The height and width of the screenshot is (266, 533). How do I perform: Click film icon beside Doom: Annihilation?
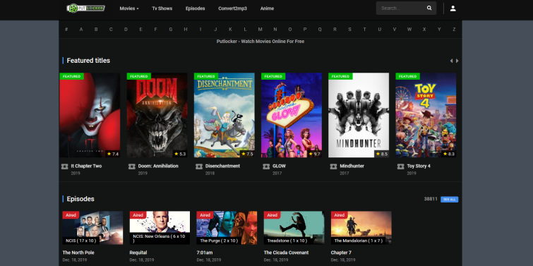click(x=132, y=167)
